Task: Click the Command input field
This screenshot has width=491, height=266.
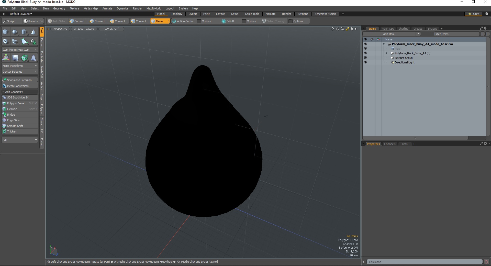Action: (425, 262)
